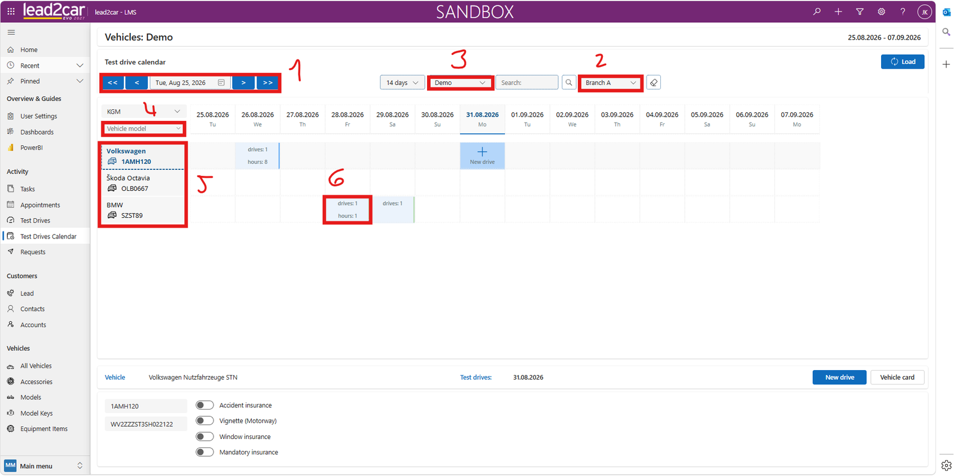Open the Main menu area switcher

[x=44, y=466]
